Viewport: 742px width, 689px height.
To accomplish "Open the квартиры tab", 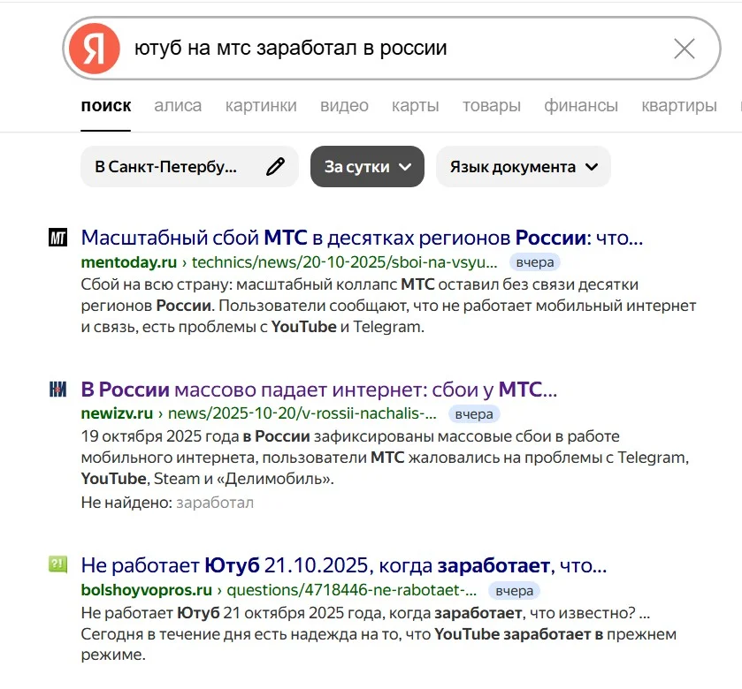I will pos(679,106).
